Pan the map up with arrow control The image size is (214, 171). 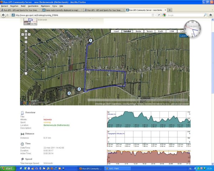click(x=26, y=31)
